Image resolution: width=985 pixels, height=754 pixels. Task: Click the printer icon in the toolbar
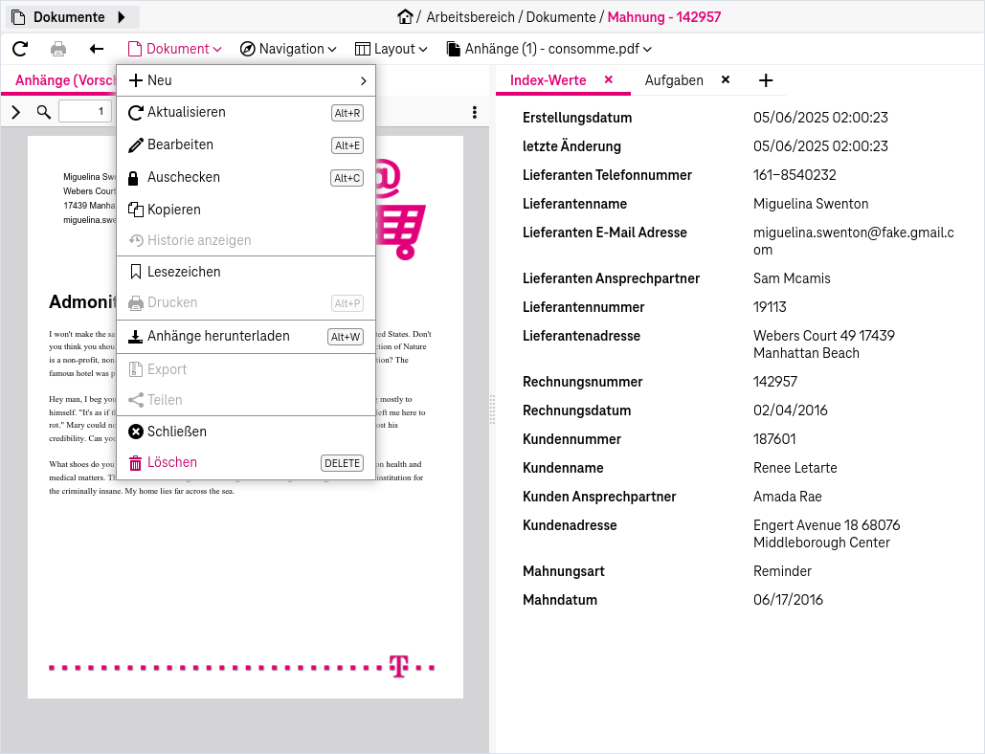click(58, 49)
